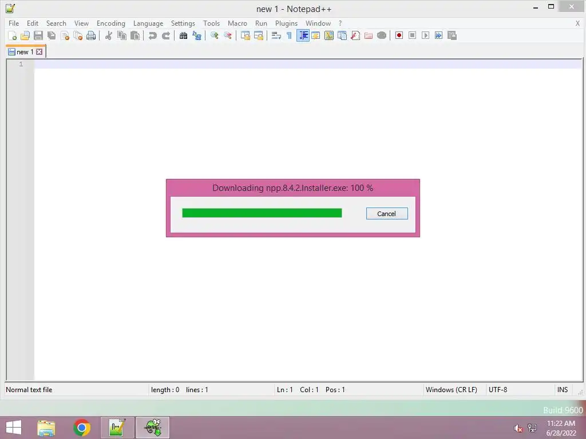Create a new file with the New icon
This screenshot has height=439, width=586.
[x=12, y=35]
